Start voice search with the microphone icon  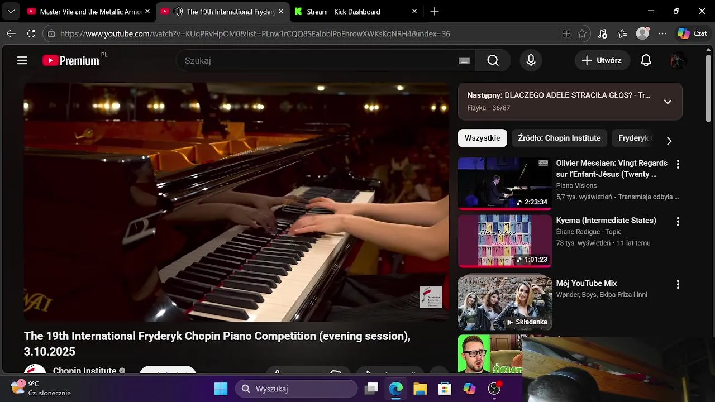531,60
